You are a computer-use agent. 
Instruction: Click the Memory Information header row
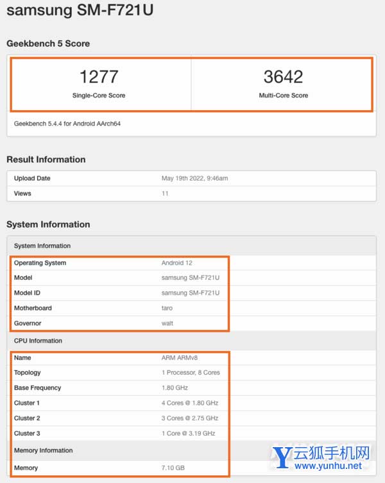tap(192, 450)
